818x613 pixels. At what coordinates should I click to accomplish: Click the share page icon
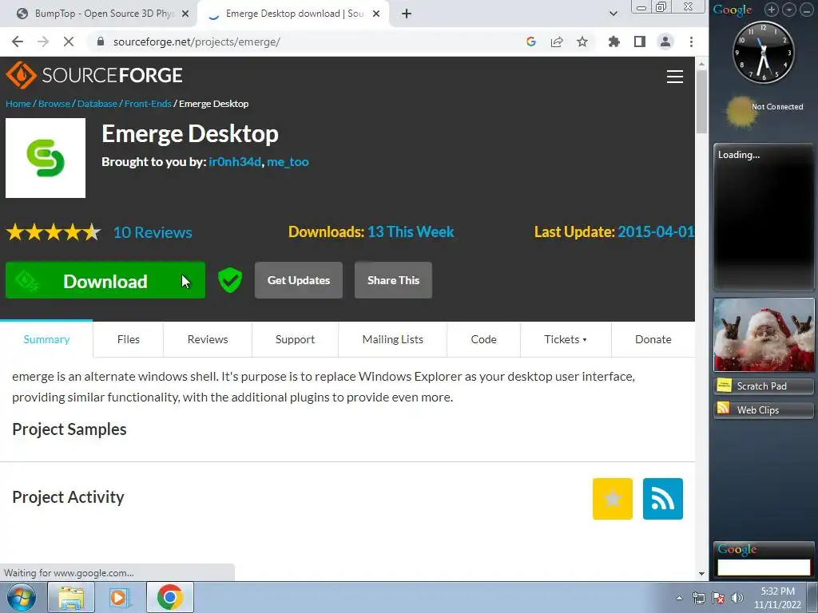[557, 42]
